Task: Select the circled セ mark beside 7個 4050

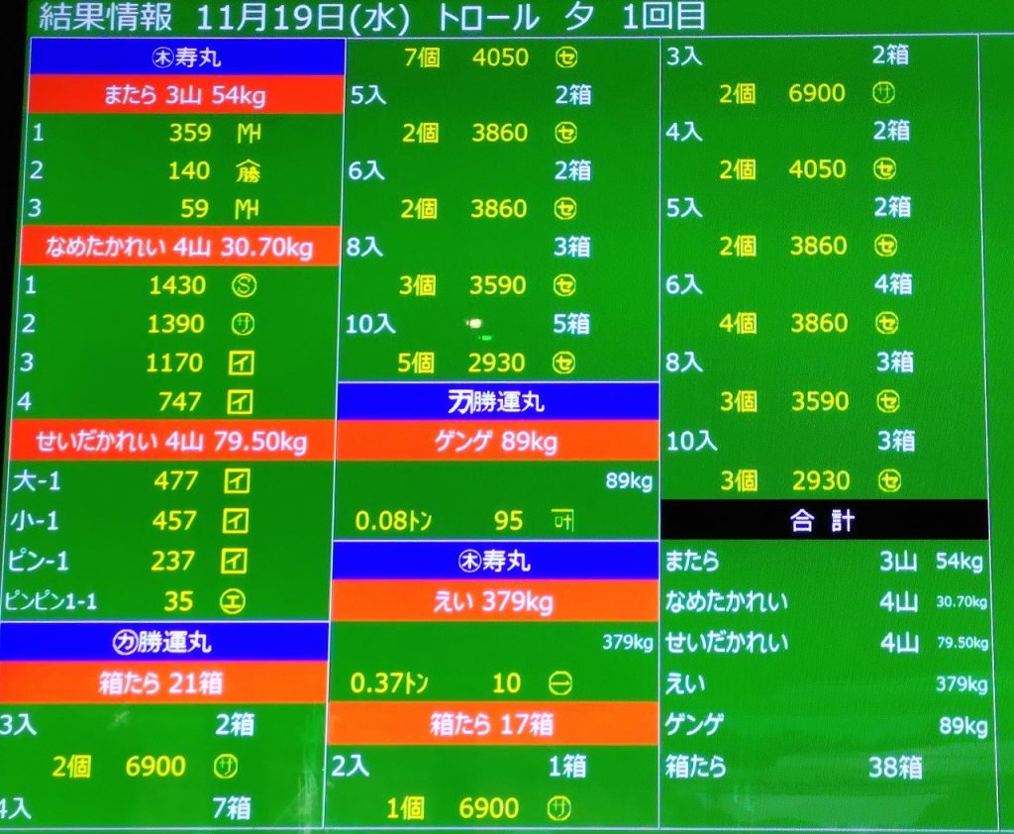Action: tap(567, 57)
